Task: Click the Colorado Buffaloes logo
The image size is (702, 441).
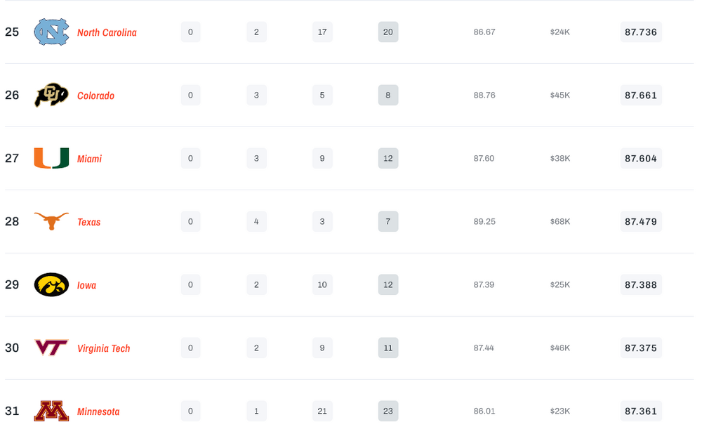Action: 51,96
